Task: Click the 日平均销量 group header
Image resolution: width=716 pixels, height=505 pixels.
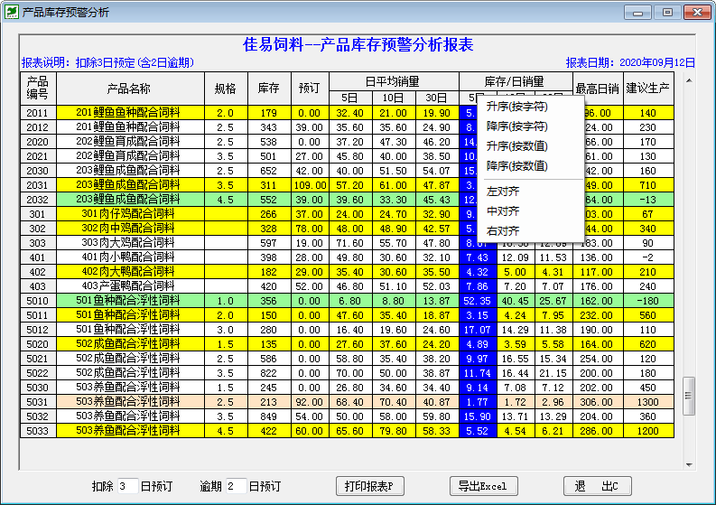Action: point(394,82)
